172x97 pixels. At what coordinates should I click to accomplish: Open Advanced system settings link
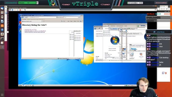click(x=109, y=36)
